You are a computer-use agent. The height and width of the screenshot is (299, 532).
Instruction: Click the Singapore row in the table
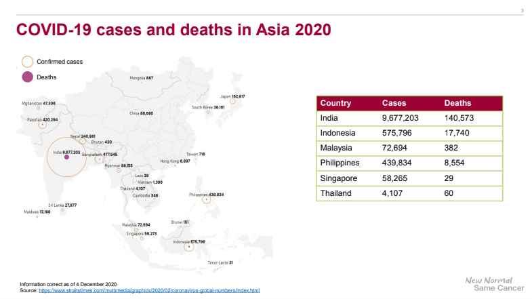409,178
